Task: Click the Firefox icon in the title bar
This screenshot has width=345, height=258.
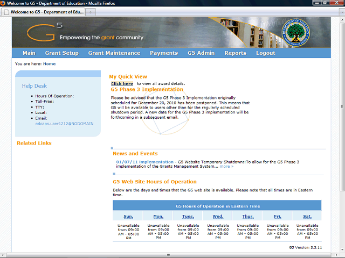Action: pos(4,3)
